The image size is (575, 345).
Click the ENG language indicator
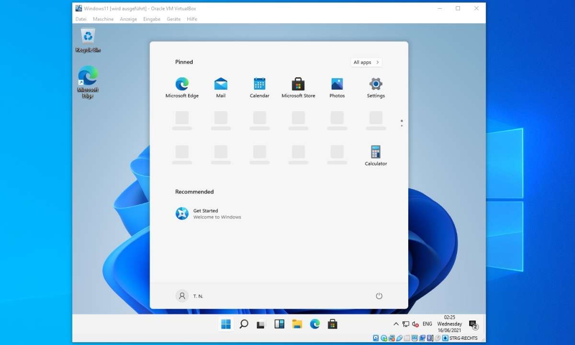427,324
